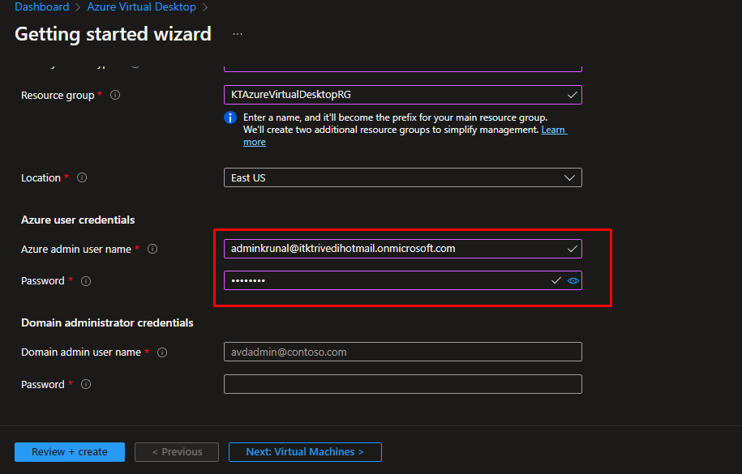Viewport: 742px width, 474px height.
Task: Open the Learn more link
Action: click(x=554, y=130)
